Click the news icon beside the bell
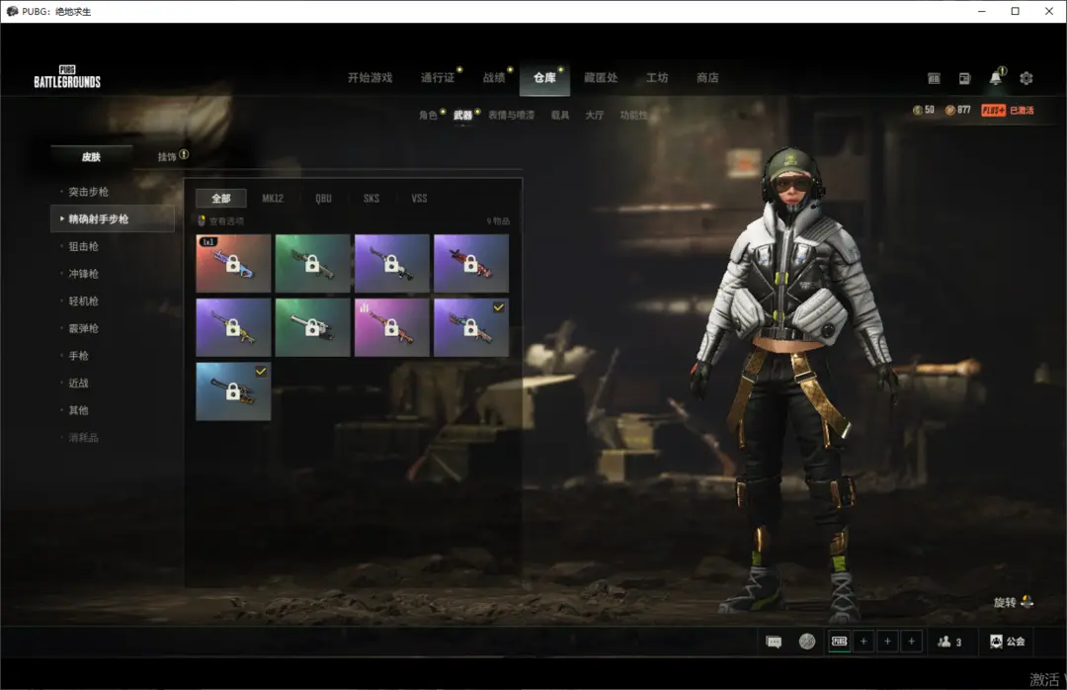Viewport: 1067px width, 690px height. click(x=965, y=78)
